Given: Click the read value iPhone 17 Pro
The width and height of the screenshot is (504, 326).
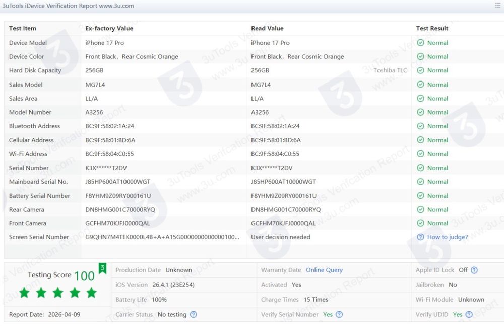Looking at the screenshot, I should [x=270, y=43].
